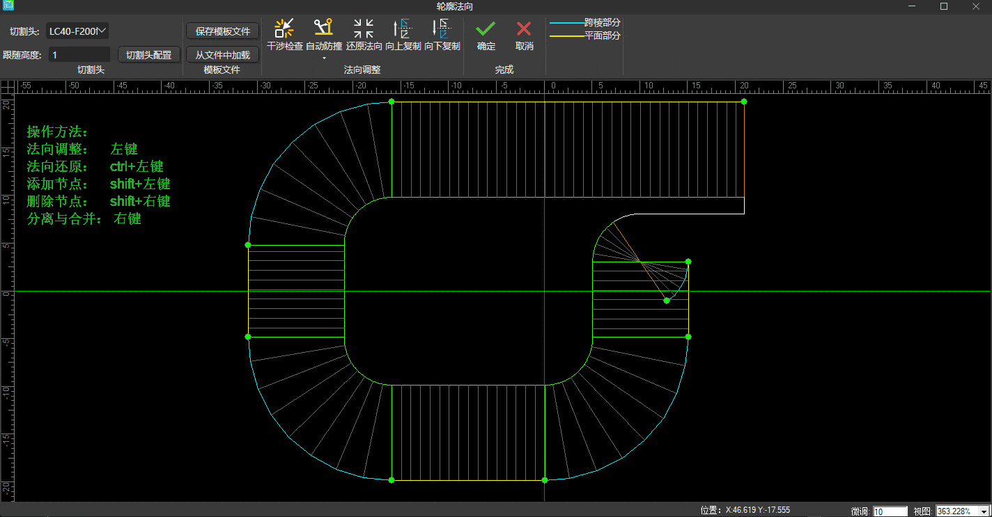Select the green node at top-left of upper flat section

coord(392,102)
